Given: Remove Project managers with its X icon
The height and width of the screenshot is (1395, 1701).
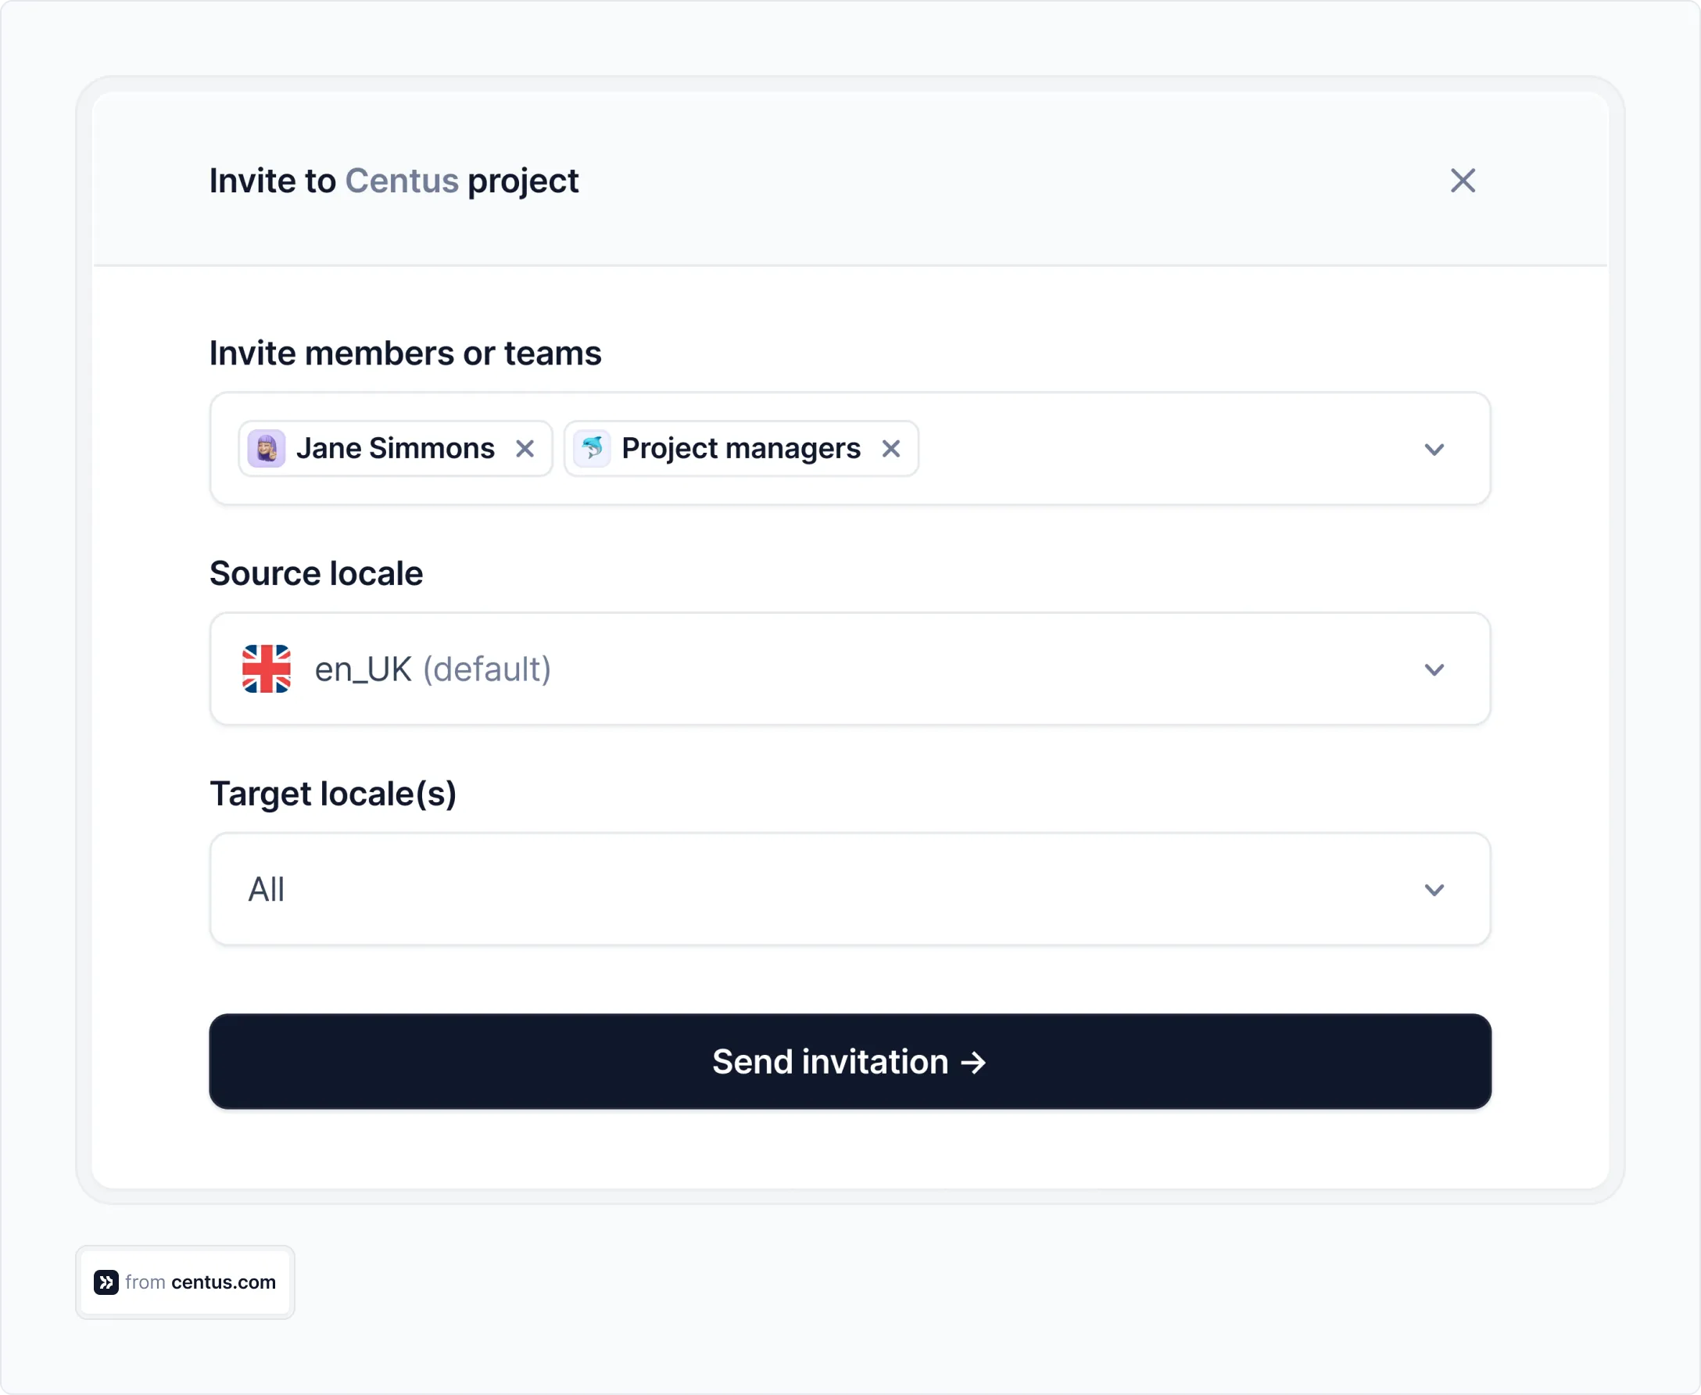Looking at the screenshot, I should point(892,448).
